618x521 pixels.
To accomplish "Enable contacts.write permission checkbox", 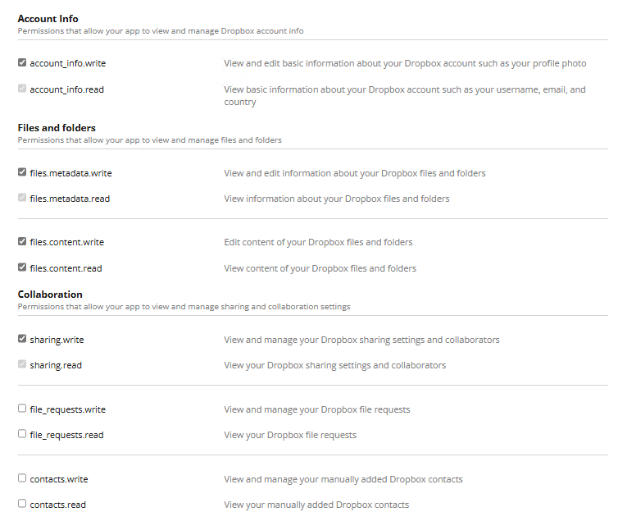I will click(x=22, y=478).
